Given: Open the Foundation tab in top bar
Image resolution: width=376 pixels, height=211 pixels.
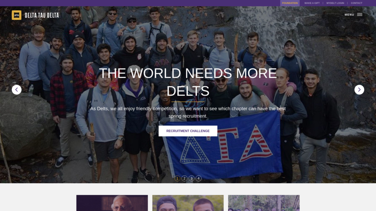Looking at the screenshot, I should [x=290, y=3].
